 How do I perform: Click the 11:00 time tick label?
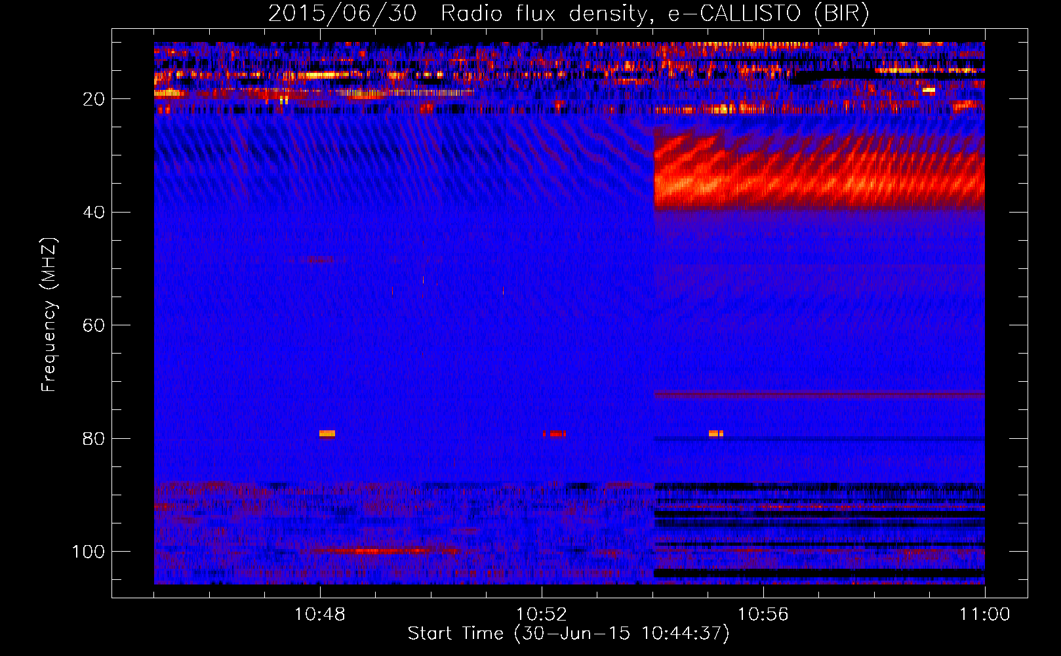pyautogui.click(x=985, y=615)
